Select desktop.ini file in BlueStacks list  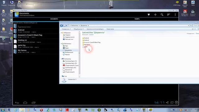(36, 41)
